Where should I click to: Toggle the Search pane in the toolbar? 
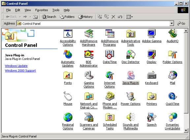click(x=49, y=17)
